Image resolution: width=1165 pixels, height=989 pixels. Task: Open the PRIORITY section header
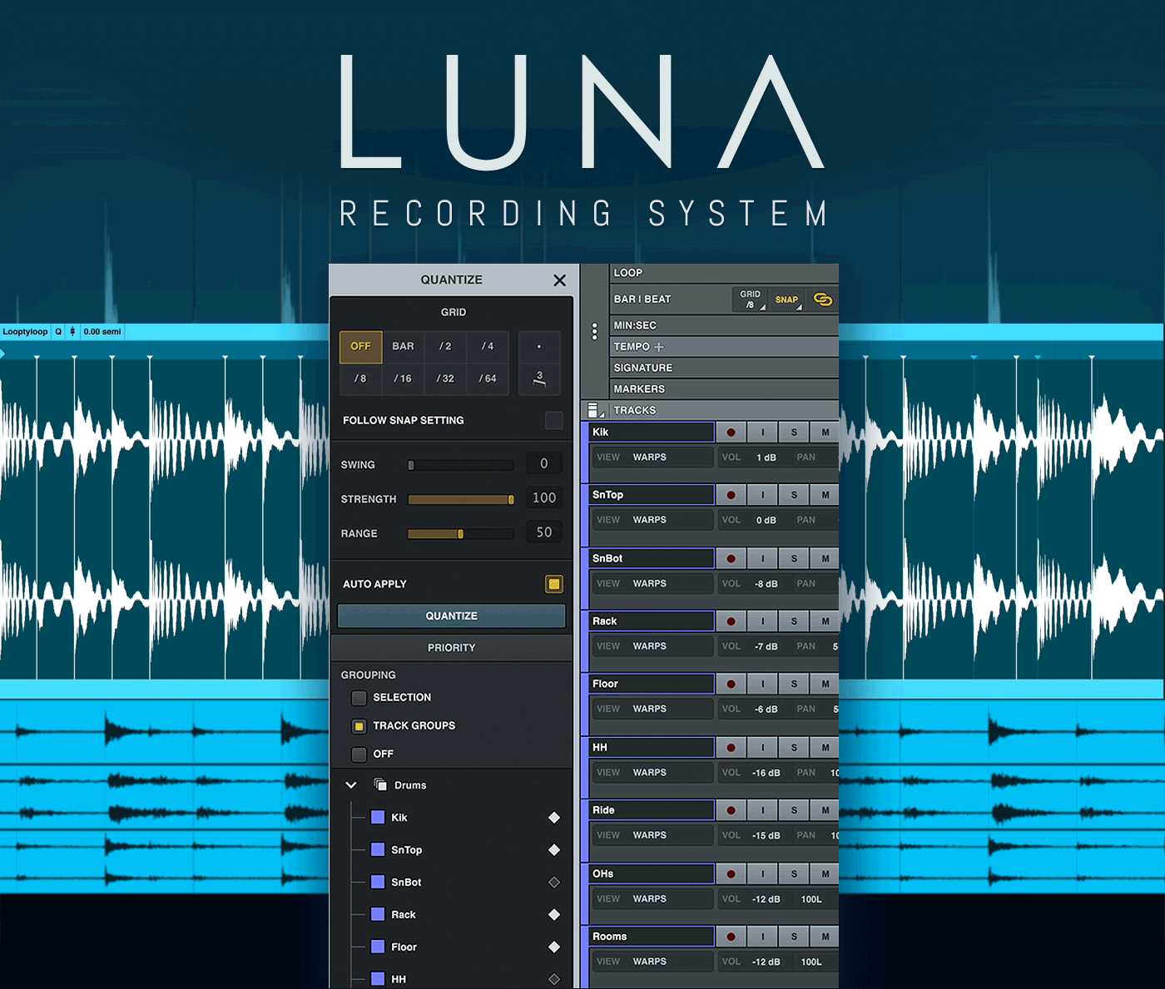[x=451, y=648]
